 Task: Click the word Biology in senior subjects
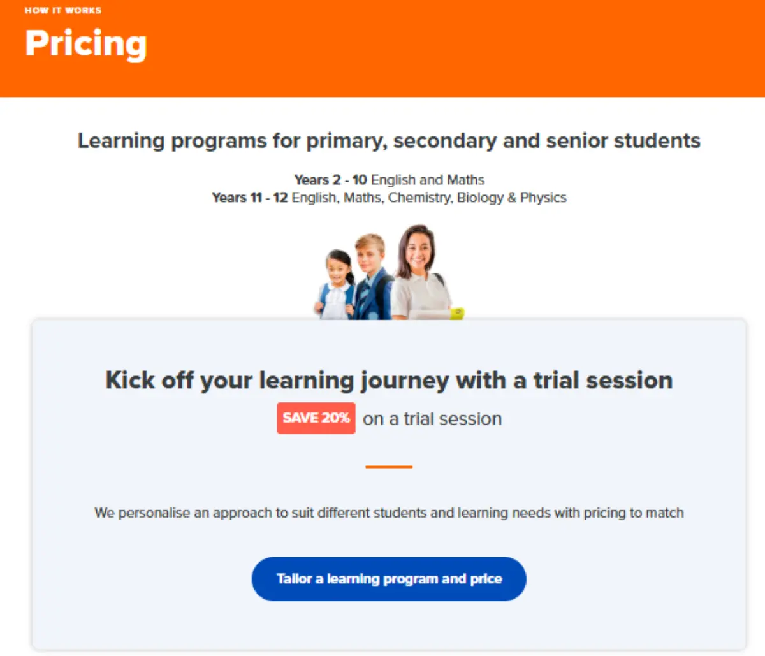(480, 198)
